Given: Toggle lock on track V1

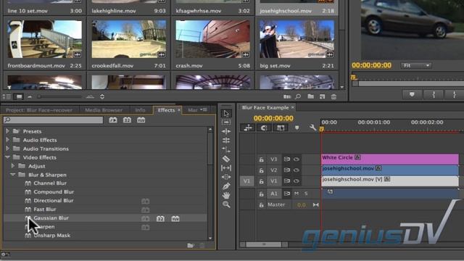Looking at the screenshot, I should tap(261, 181).
